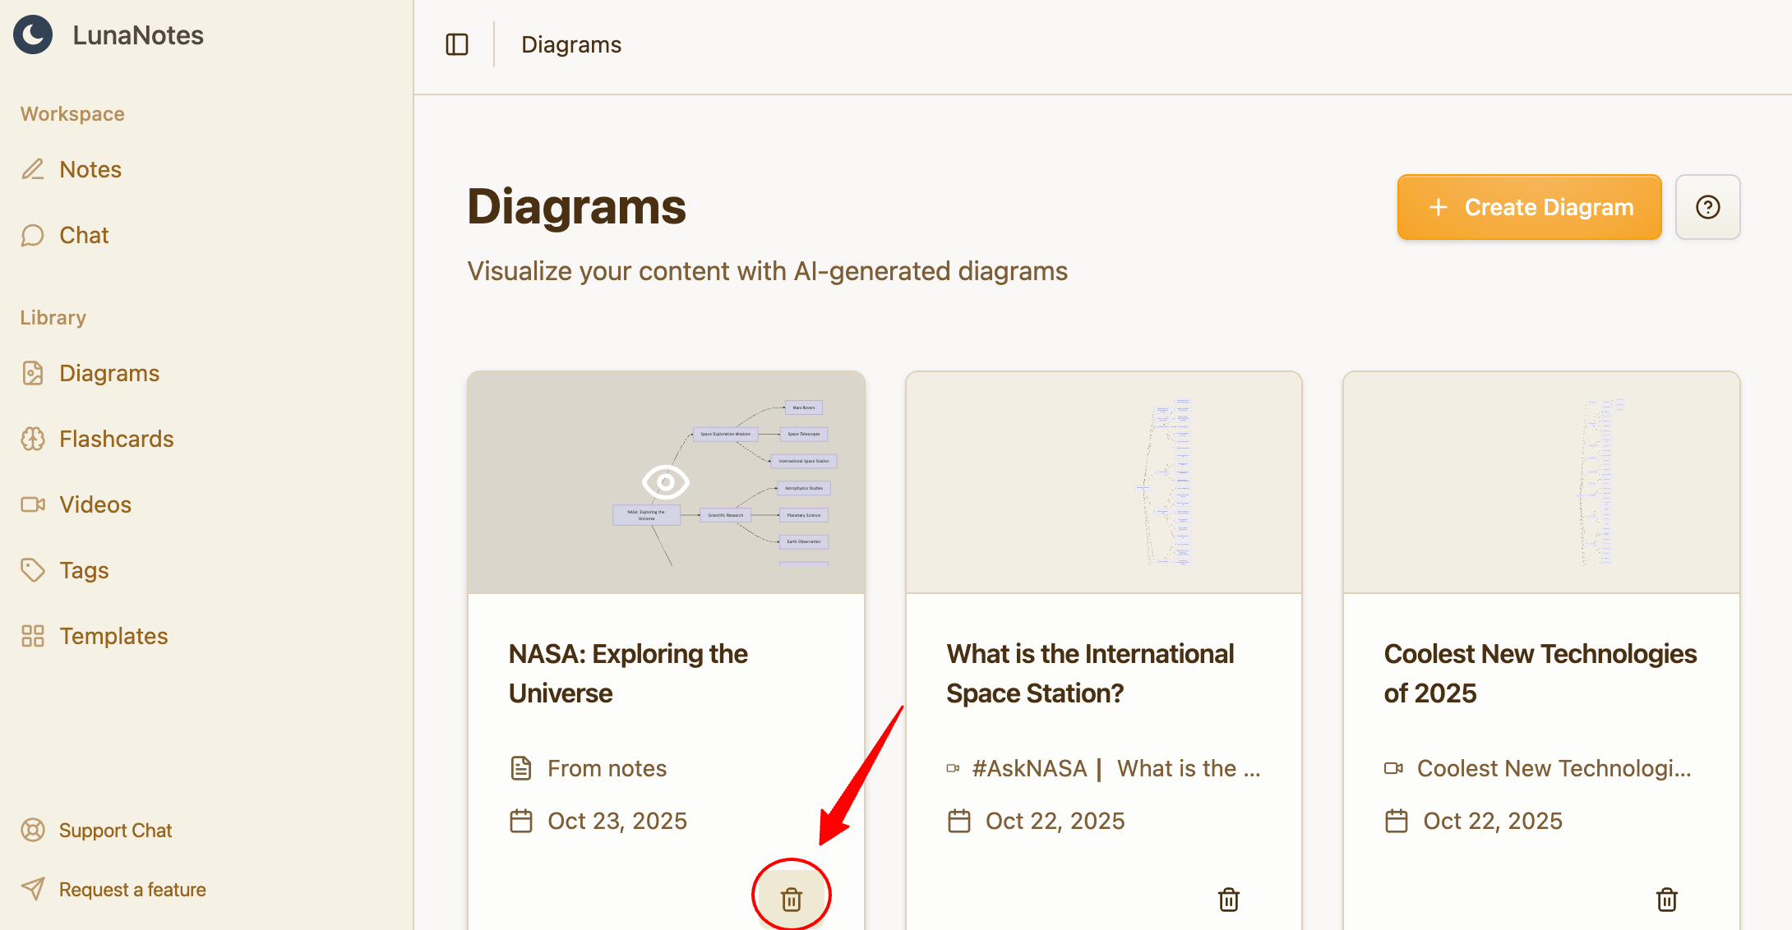This screenshot has width=1792, height=930.
Task: Delete the NASA Exploring the Universe diagram
Action: (x=791, y=899)
